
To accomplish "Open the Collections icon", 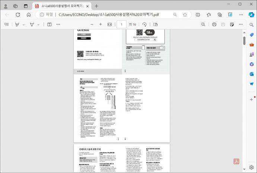I will [x=220, y=15].
